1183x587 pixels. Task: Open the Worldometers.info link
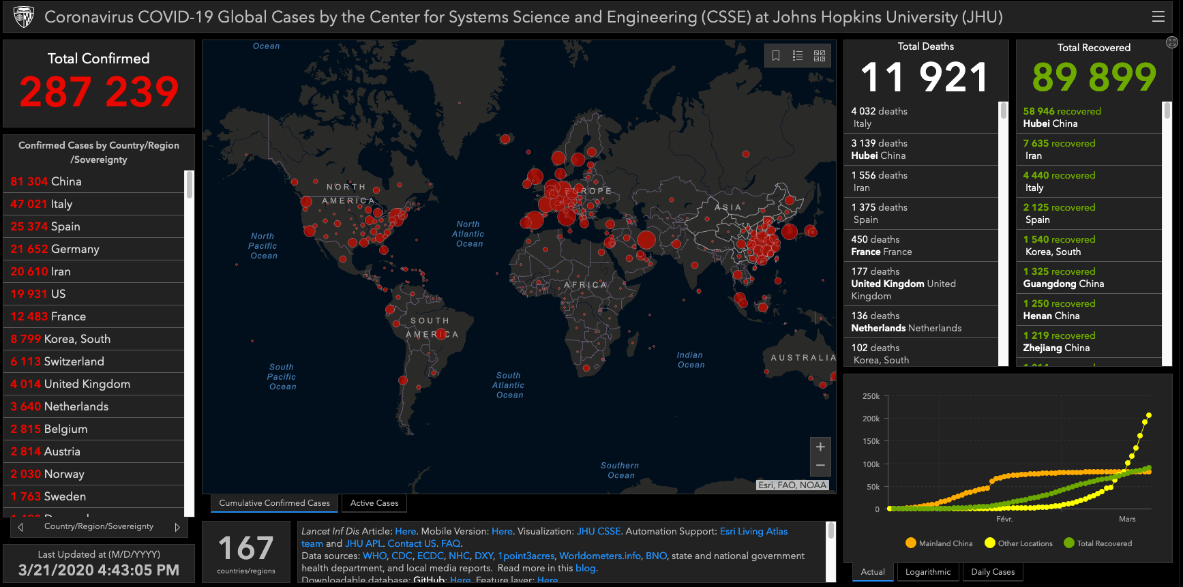click(x=600, y=556)
